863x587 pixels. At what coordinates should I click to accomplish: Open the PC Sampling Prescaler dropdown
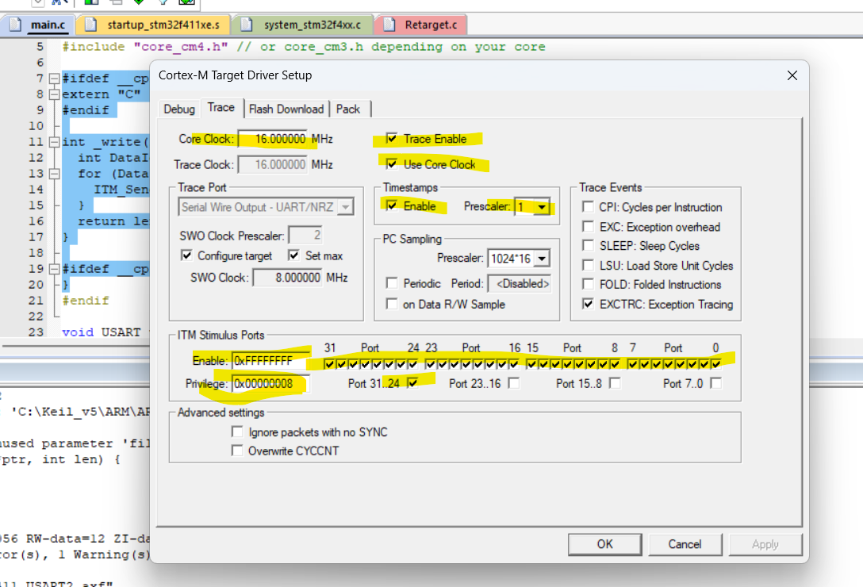click(539, 257)
